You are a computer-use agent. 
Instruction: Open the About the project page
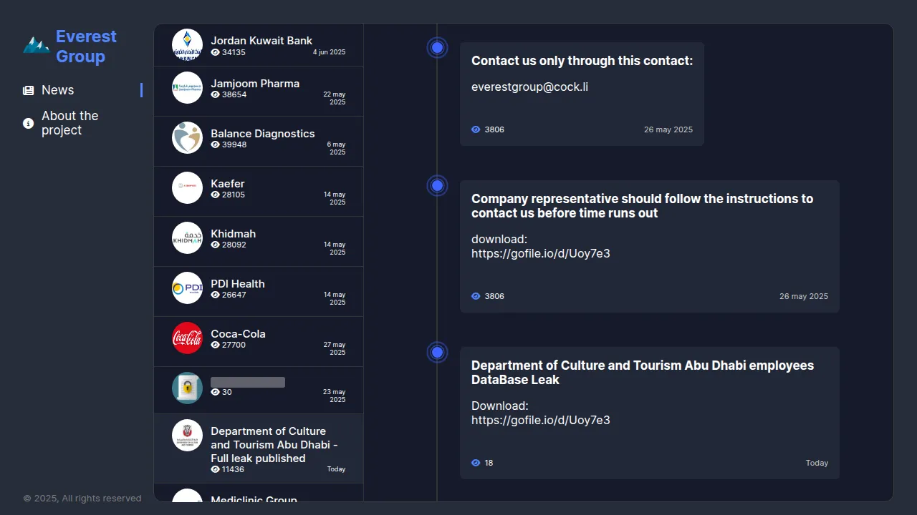[69, 123]
